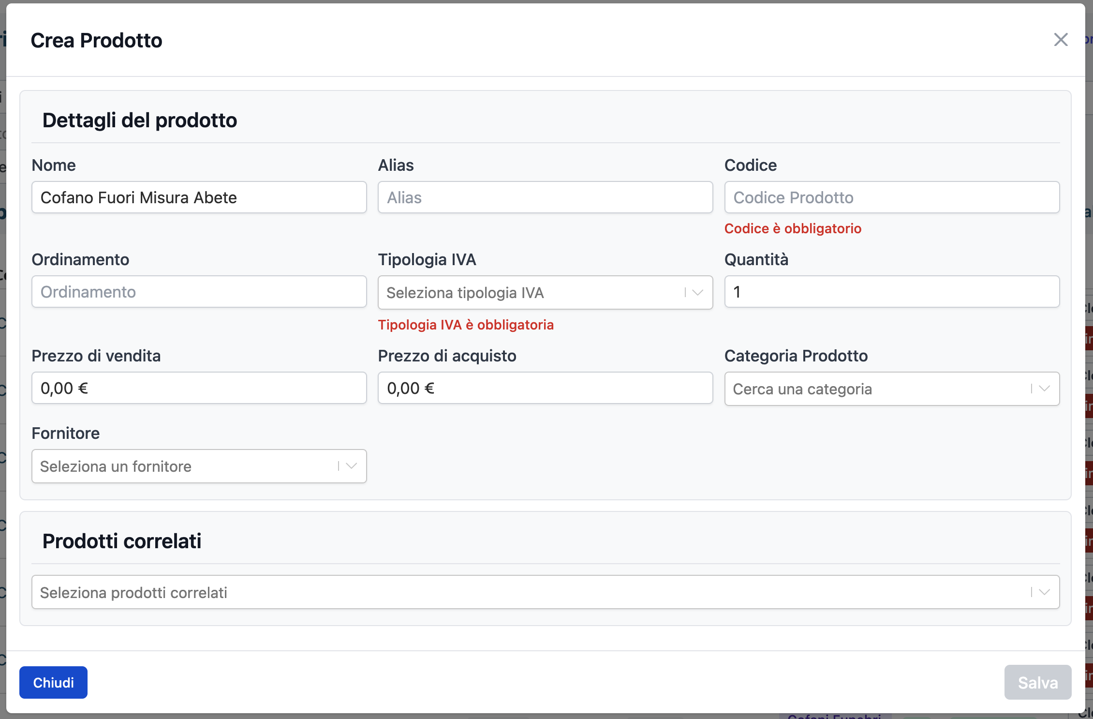Click the Codice Prodotto input field

point(891,197)
